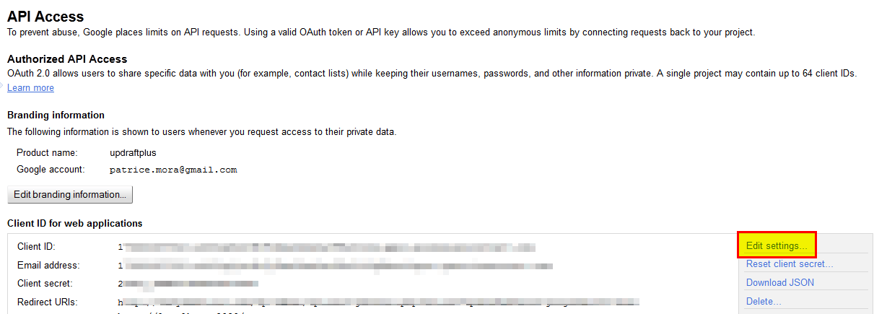Click the Google account field label

51,170
